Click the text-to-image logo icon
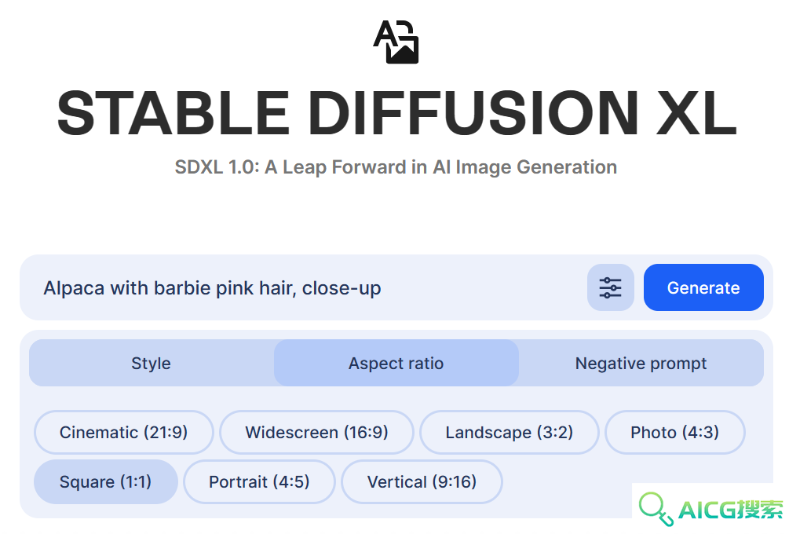Viewport: 789px width, 534px height. coord(396,42)
